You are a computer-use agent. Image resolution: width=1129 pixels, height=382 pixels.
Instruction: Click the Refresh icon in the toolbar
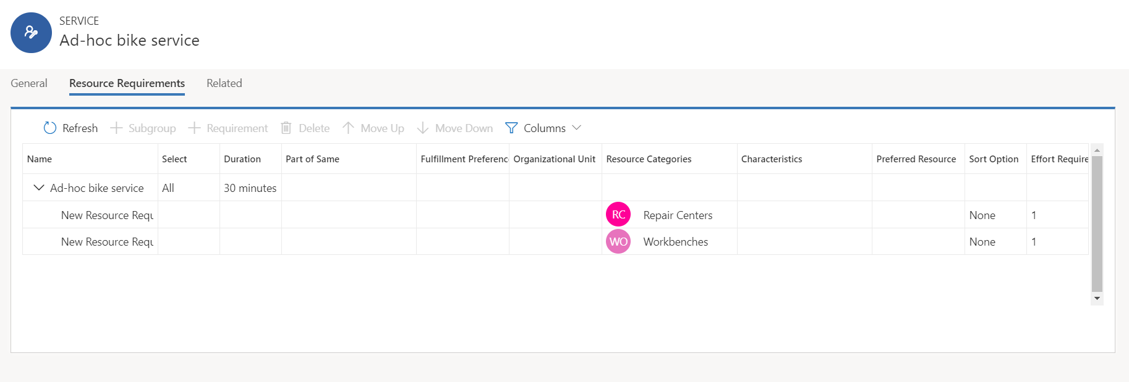(x=50, y=128)
